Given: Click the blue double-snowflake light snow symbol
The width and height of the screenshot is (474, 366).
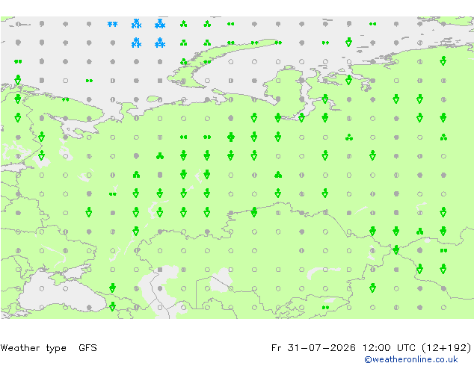Looking at the screenshot, I should pos(112,24).
